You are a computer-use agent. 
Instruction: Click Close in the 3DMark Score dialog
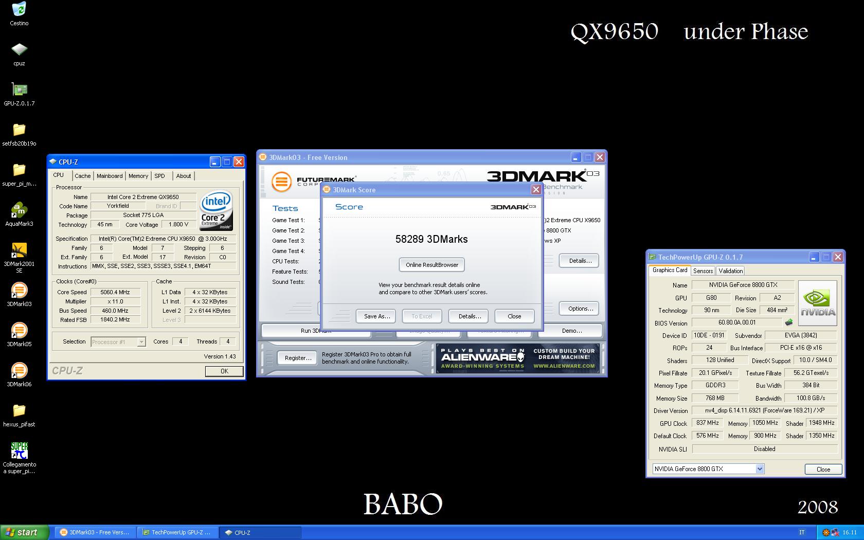point(514,316)
